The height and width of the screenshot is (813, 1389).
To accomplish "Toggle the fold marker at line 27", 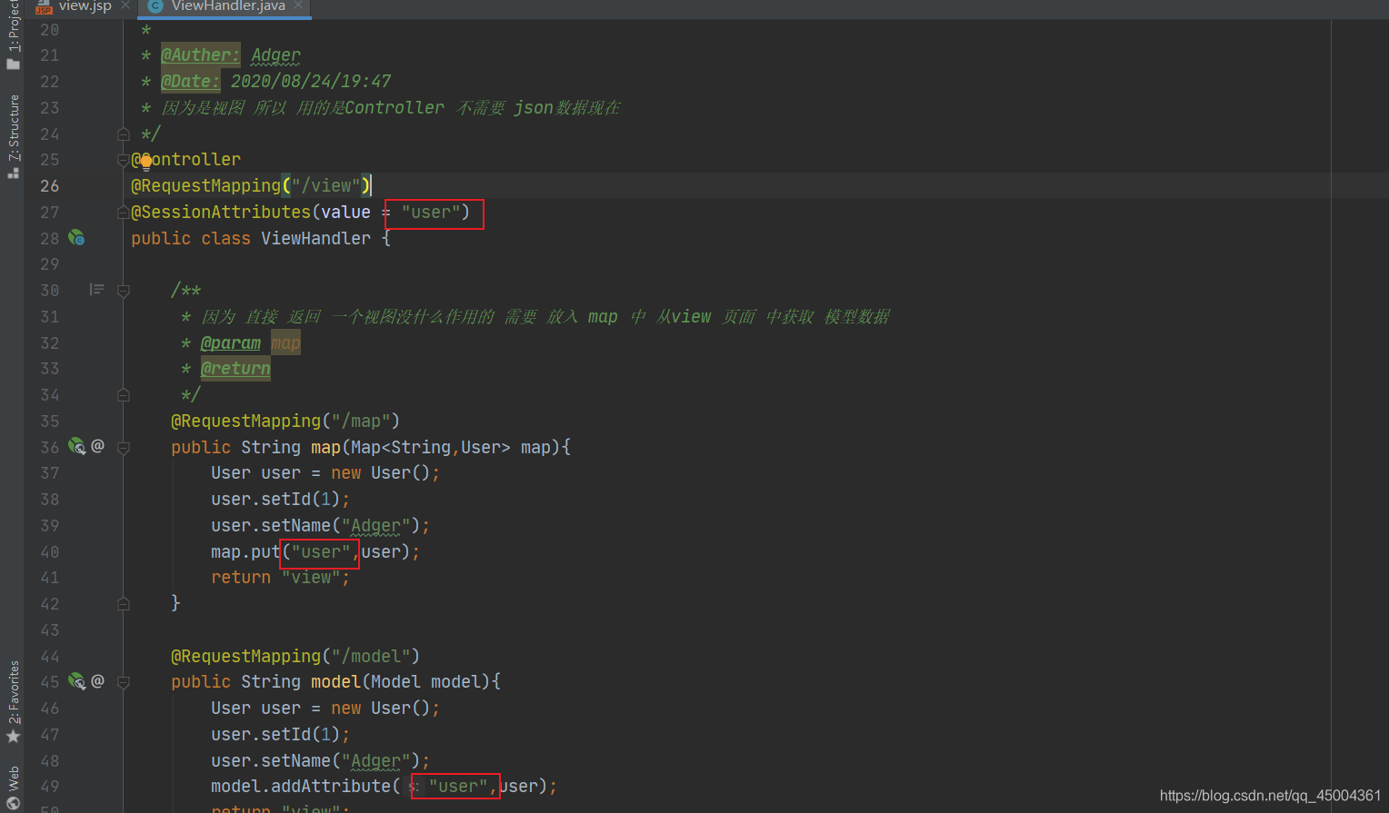I will [124, 213].
